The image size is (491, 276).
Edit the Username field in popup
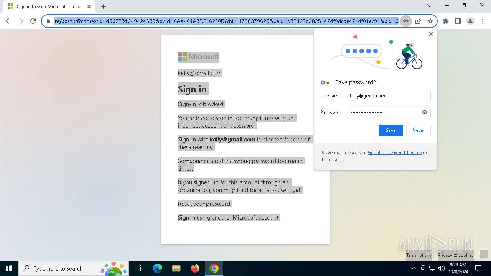(389, 96)
